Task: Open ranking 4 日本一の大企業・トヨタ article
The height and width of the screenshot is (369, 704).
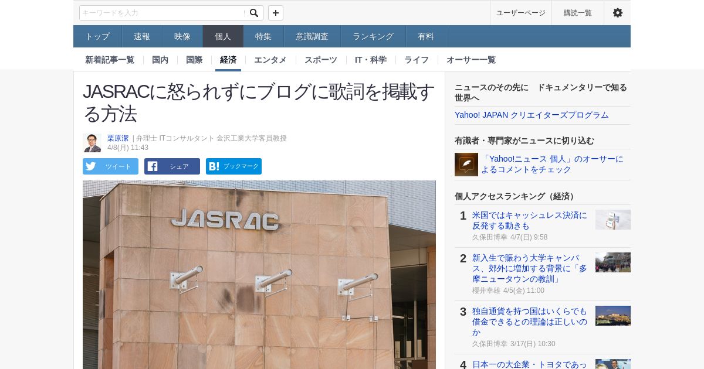Action: 530,364
